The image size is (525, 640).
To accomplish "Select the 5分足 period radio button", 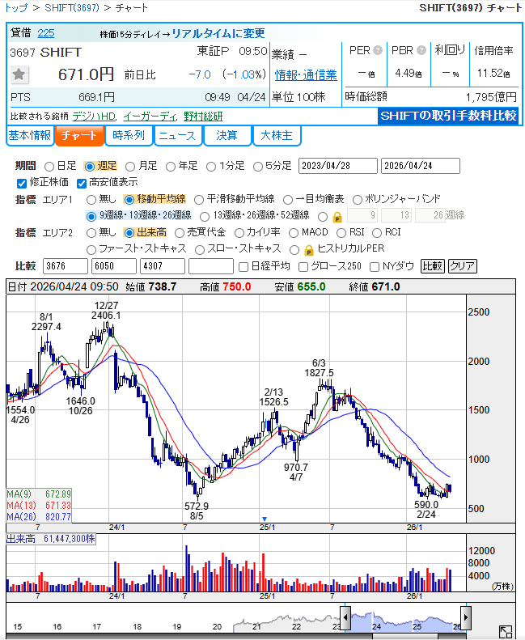I will point(258,167).
